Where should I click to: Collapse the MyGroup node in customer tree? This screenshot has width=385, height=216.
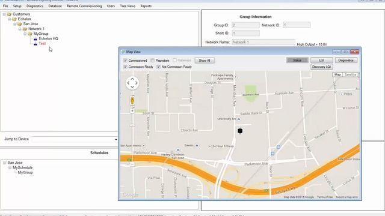[x=25, y=34]
